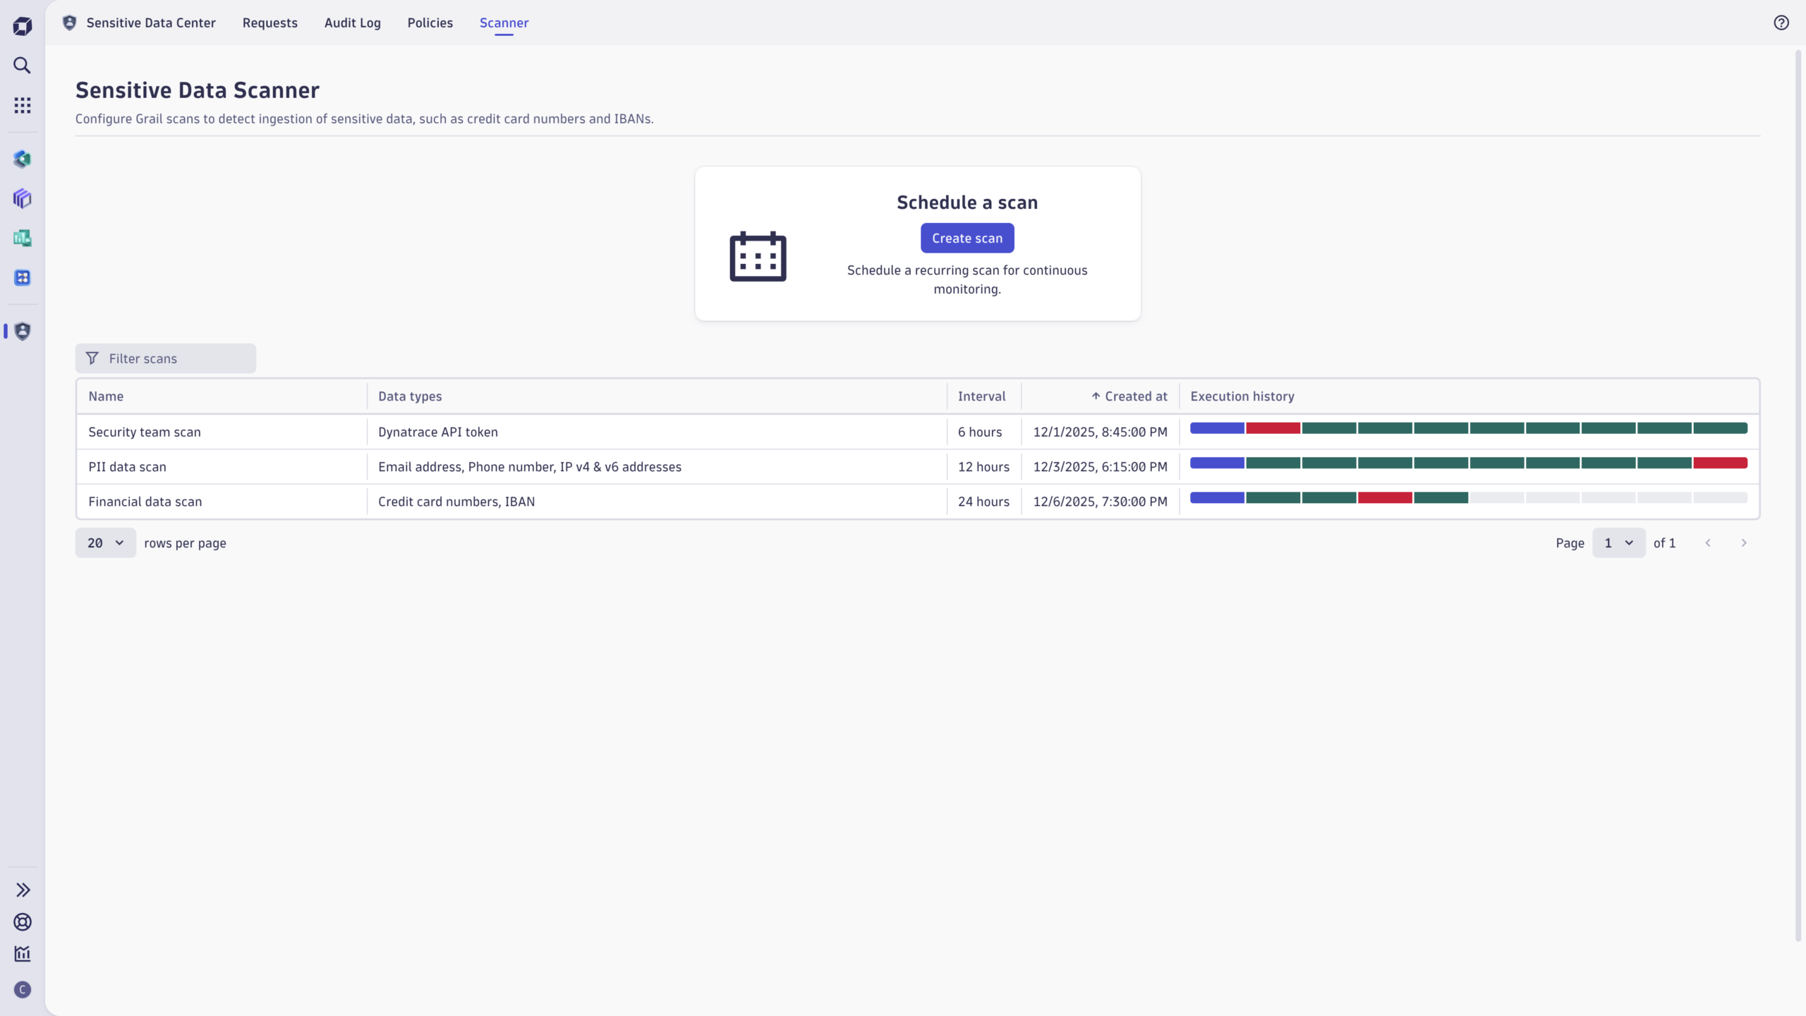
Task: Open the Sensitive Data Center shield sidebar icon
Action: (23, 331)
